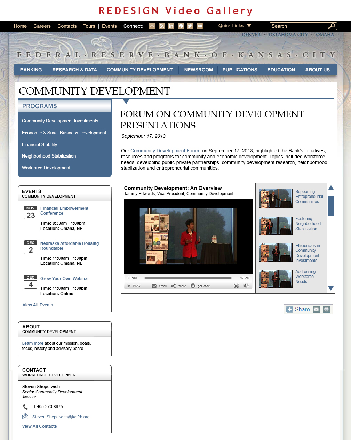Select Fostering Neighborhood Stabilization thumbnail
Screen dimensions: 351x440
click(x=276, y=226)
